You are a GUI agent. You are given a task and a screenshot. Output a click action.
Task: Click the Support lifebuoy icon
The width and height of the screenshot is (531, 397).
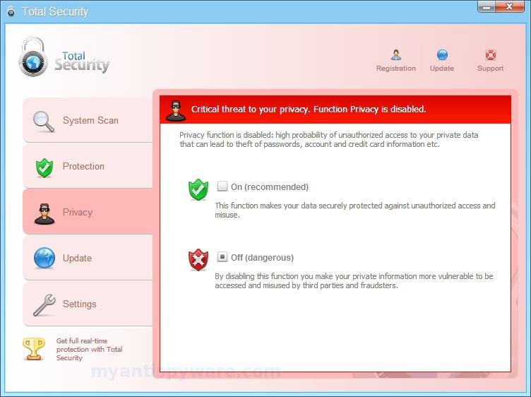(490, 55)
